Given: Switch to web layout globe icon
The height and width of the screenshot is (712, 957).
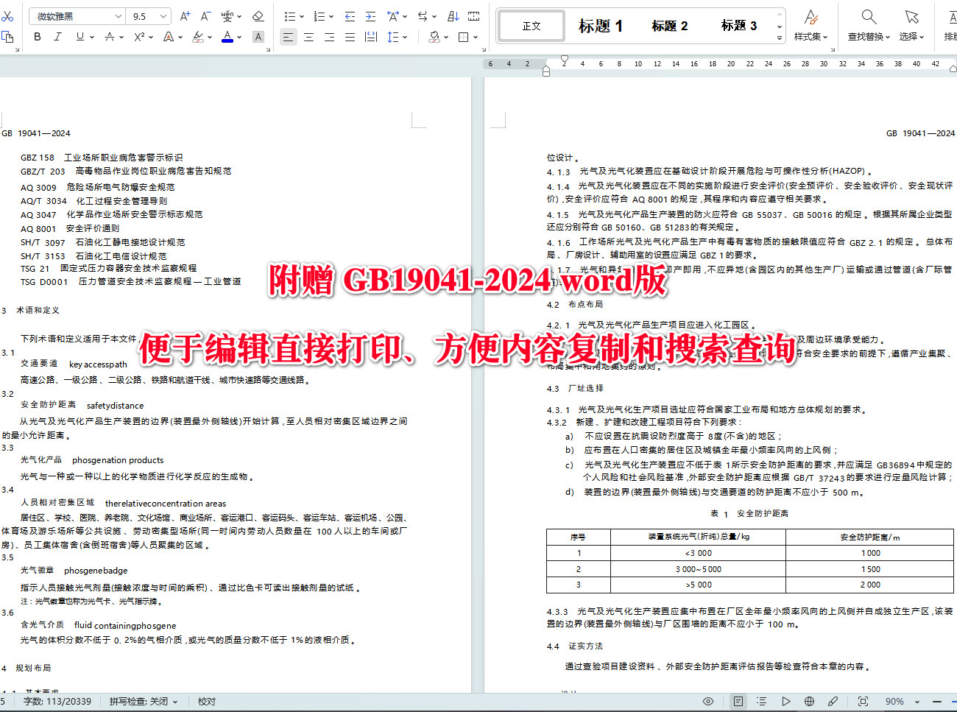Looking at the screenshot, I should 809,702.
